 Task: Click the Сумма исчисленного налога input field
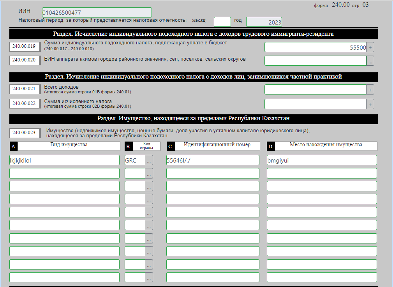pyautogui.click(x=315, y=104)
